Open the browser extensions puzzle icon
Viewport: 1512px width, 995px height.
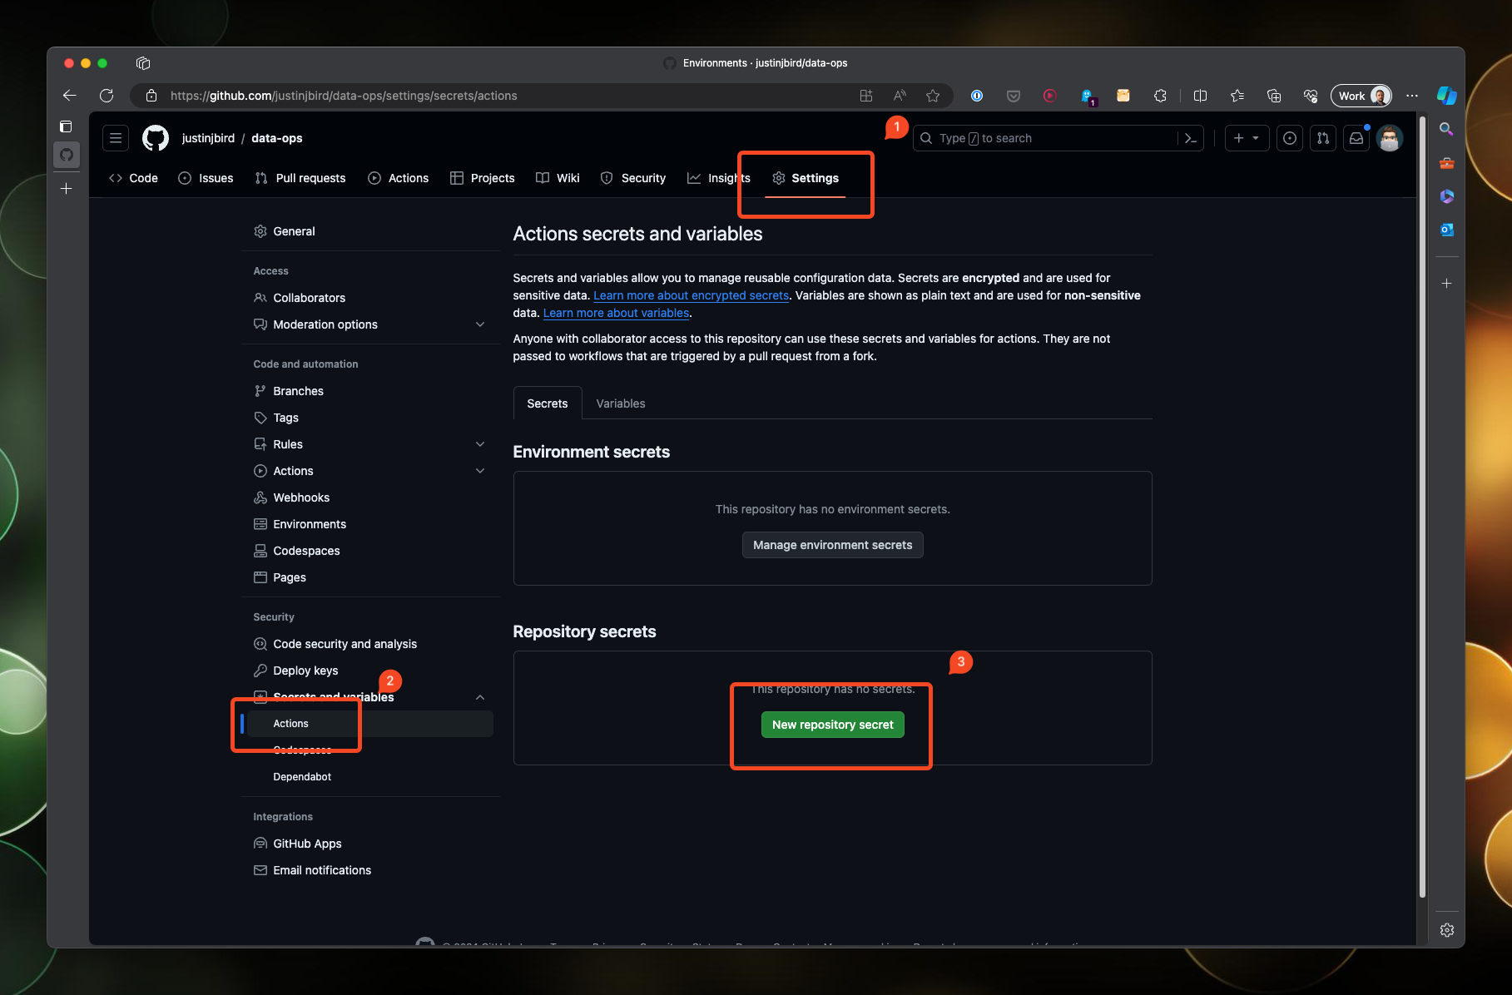[1160, 95]
